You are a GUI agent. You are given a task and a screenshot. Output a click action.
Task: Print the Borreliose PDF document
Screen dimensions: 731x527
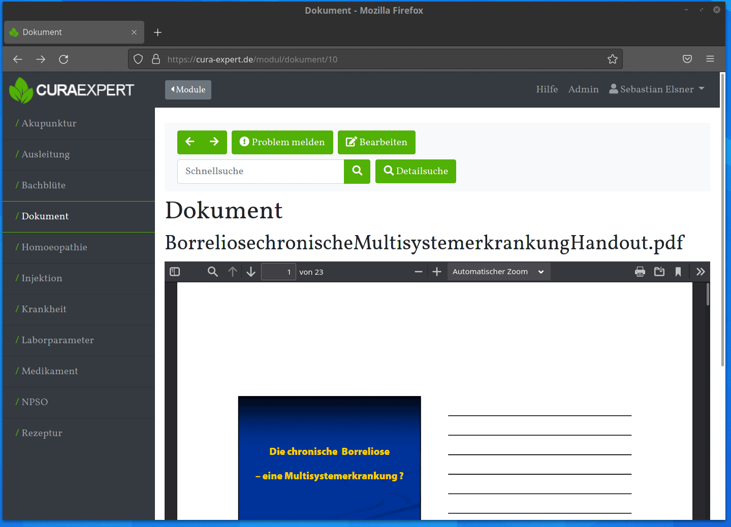click(x=639, y=271)
